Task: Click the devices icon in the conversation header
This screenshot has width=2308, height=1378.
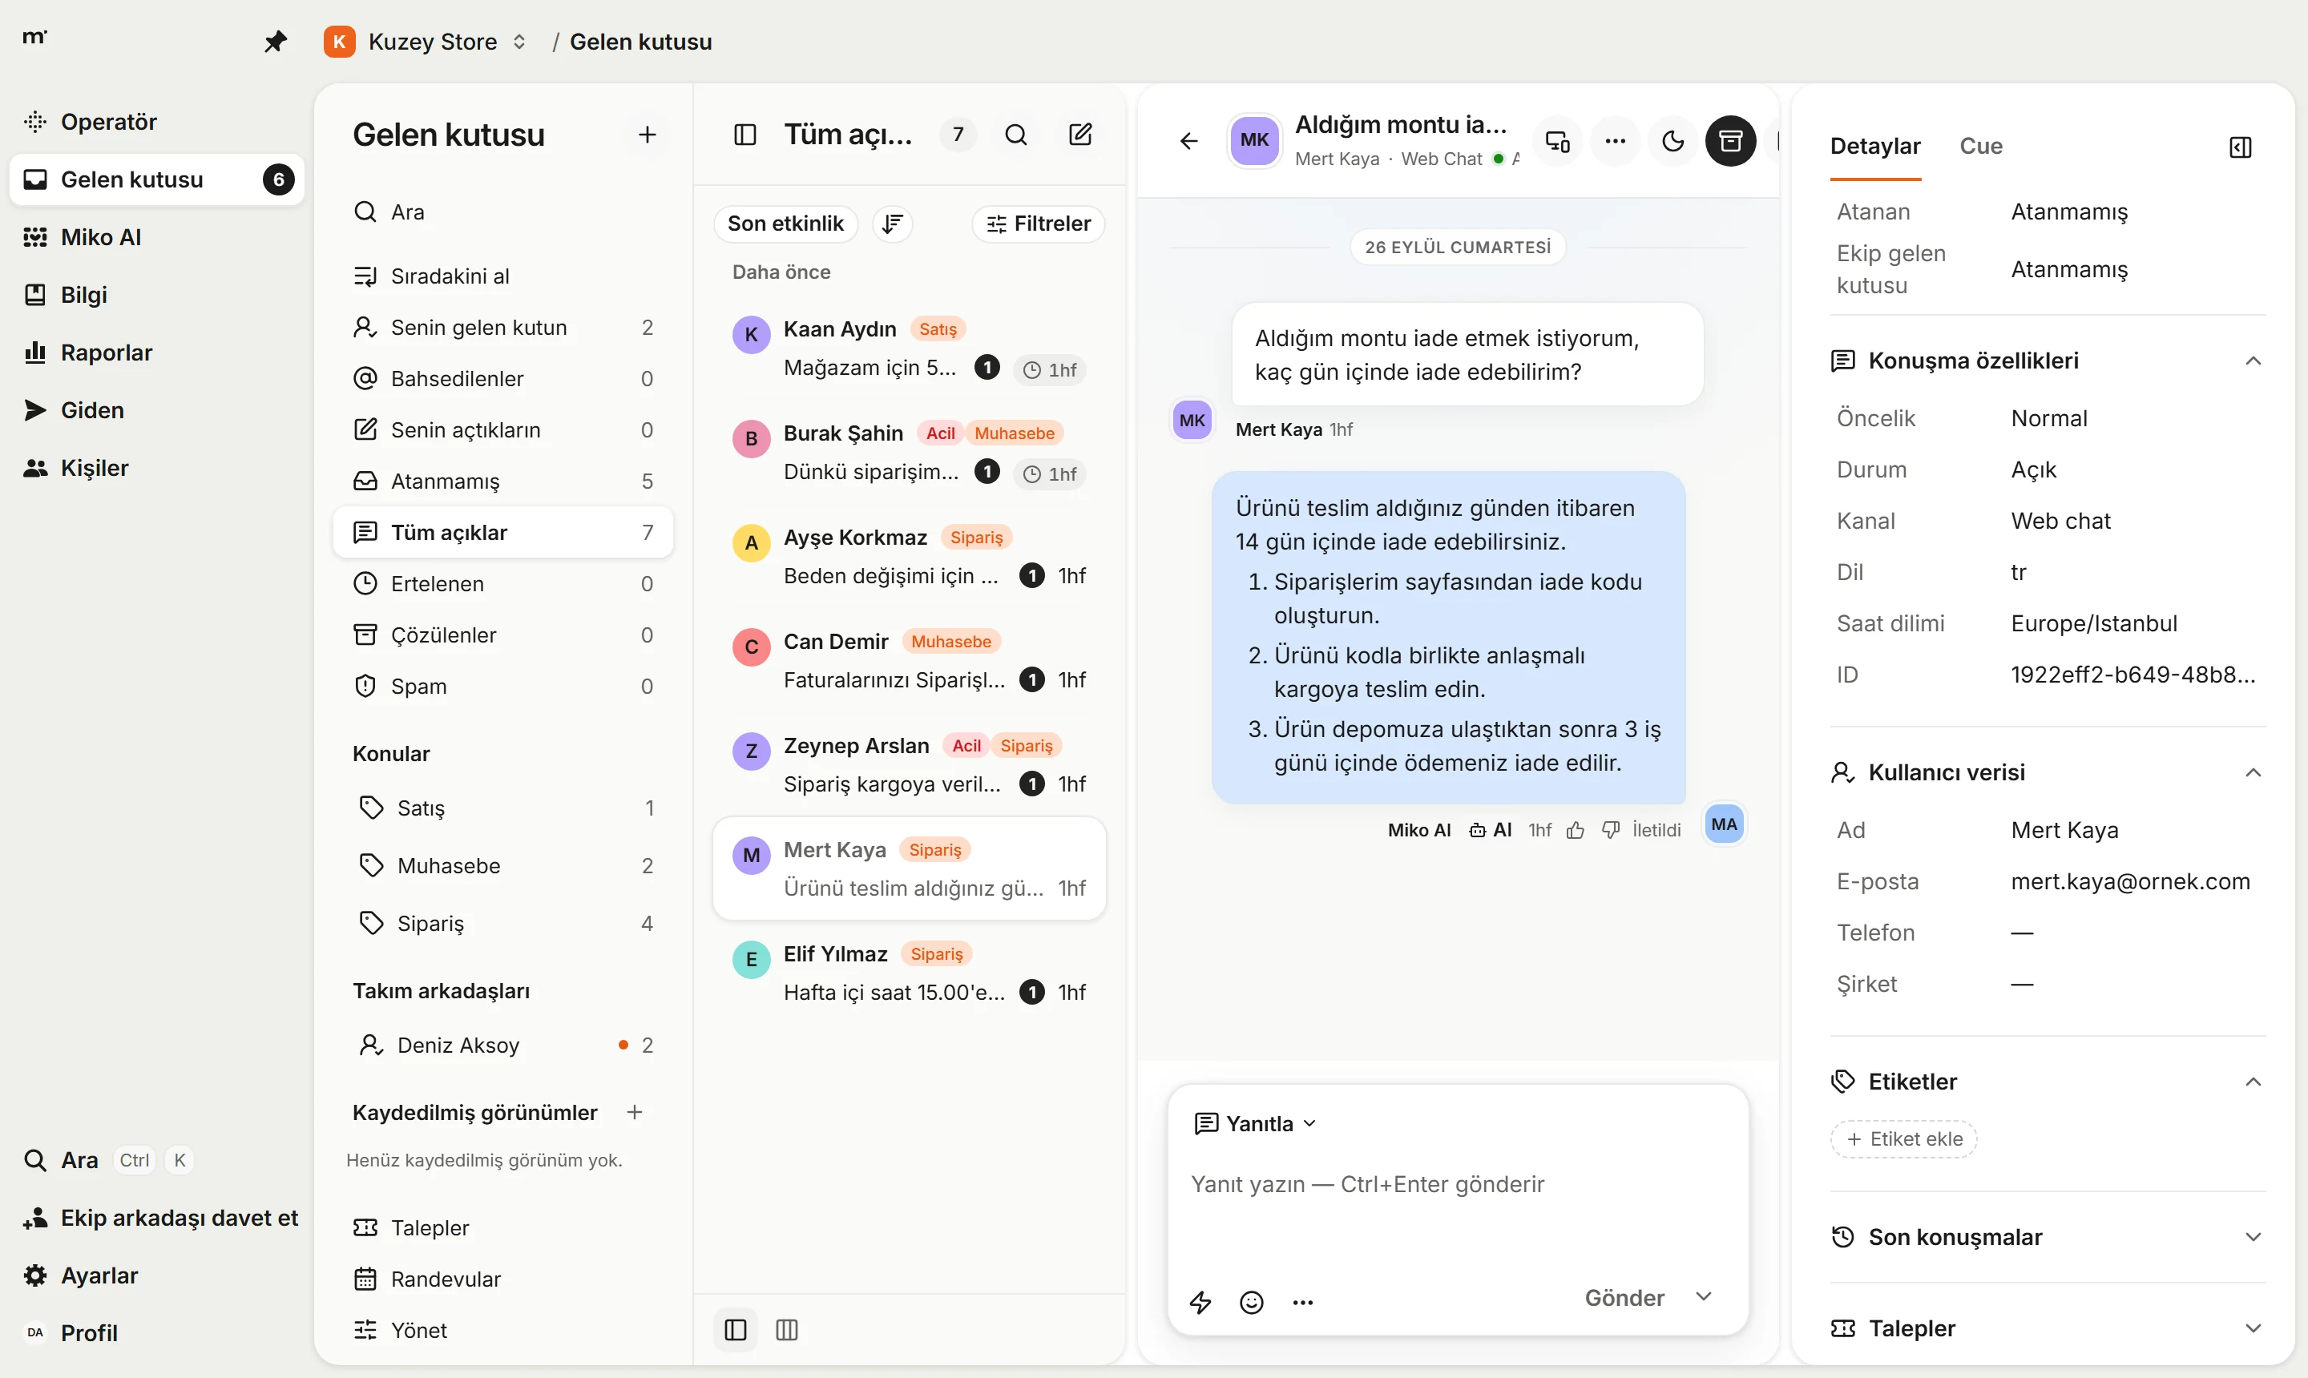Action: click(x=1558, y=141)
